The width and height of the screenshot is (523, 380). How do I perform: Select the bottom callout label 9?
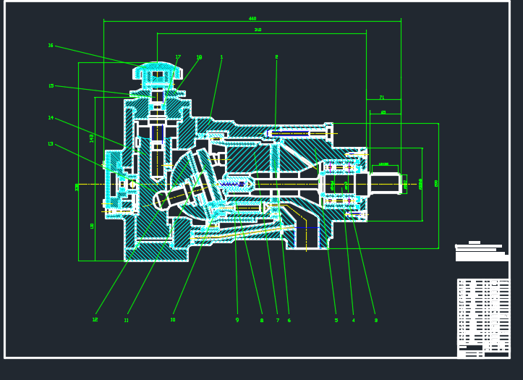(237, 320)
